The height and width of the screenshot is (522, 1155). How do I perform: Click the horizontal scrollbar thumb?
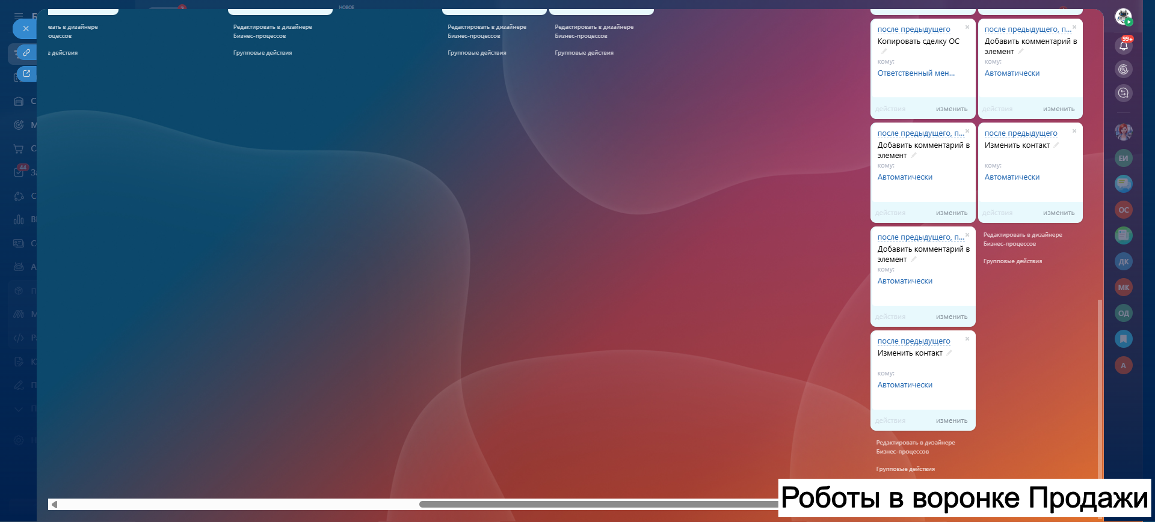[x=599, y=505]
